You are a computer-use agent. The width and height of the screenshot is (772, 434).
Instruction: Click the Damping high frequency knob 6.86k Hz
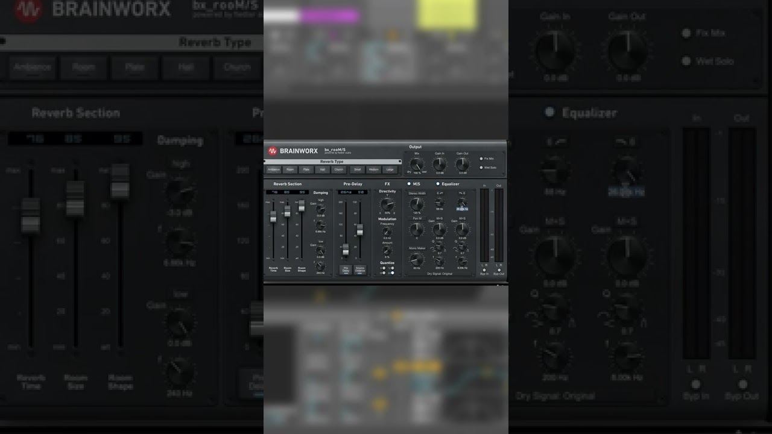[321, 225]
